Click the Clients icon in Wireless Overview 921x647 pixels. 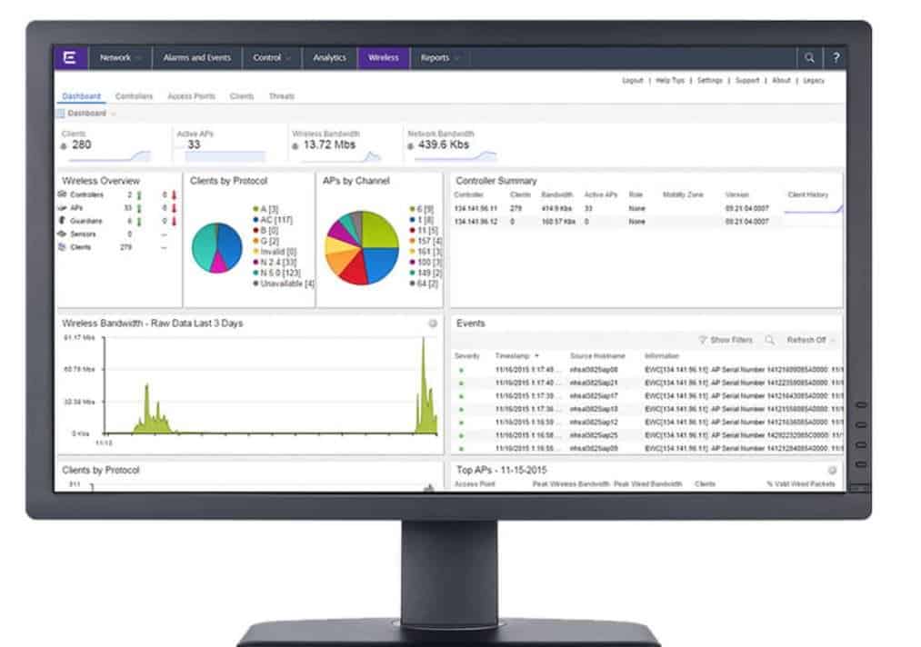point(62,245)
